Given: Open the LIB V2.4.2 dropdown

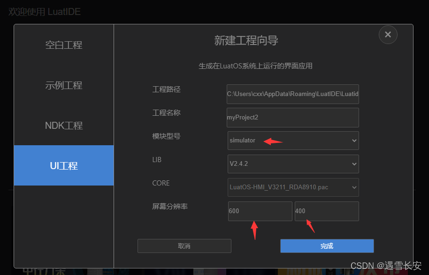Looking at the screenshot, I should pos(293,164).
